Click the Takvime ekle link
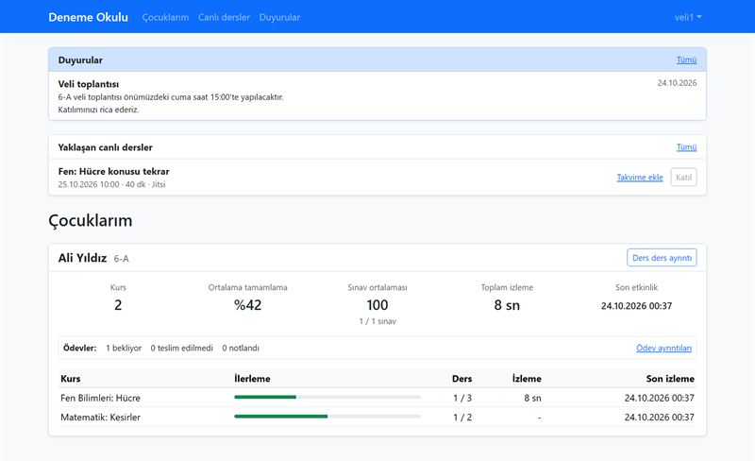The height and width of the screenshot is (461, 755). pos(640,178)
